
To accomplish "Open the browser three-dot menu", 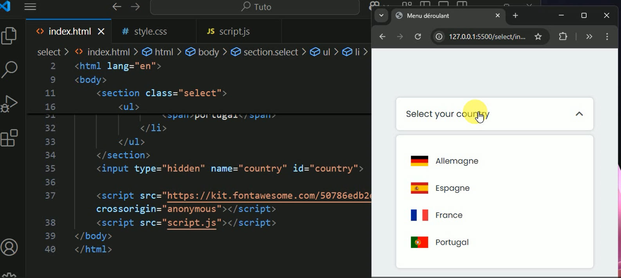I will pos(607,36).
